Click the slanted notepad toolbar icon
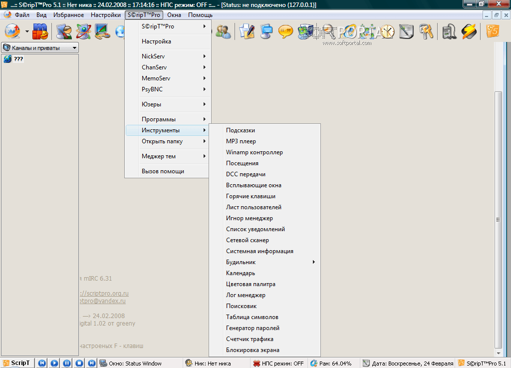Image resolution: width=511 pixels, height=368 pixels. (x=406, y=31)
